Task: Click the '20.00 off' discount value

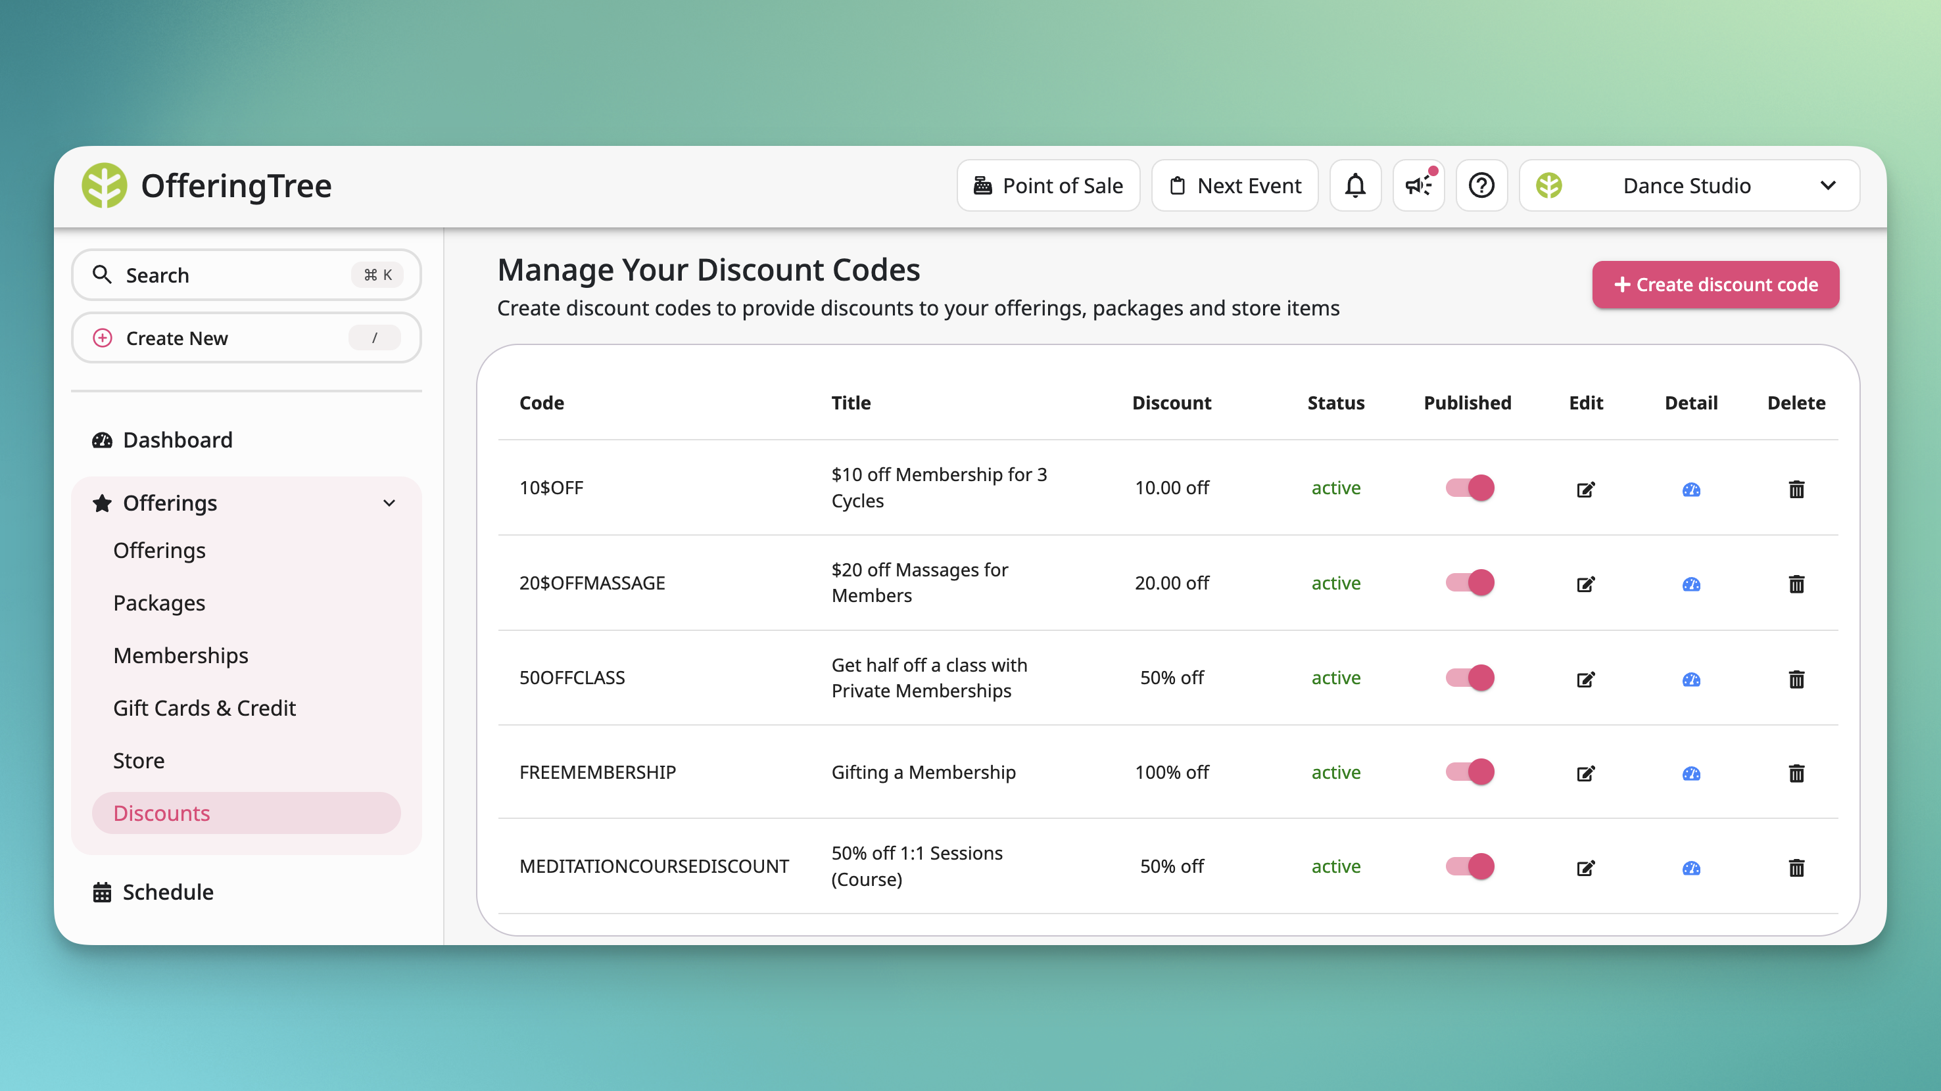Action: click(x=1172, y=583)
